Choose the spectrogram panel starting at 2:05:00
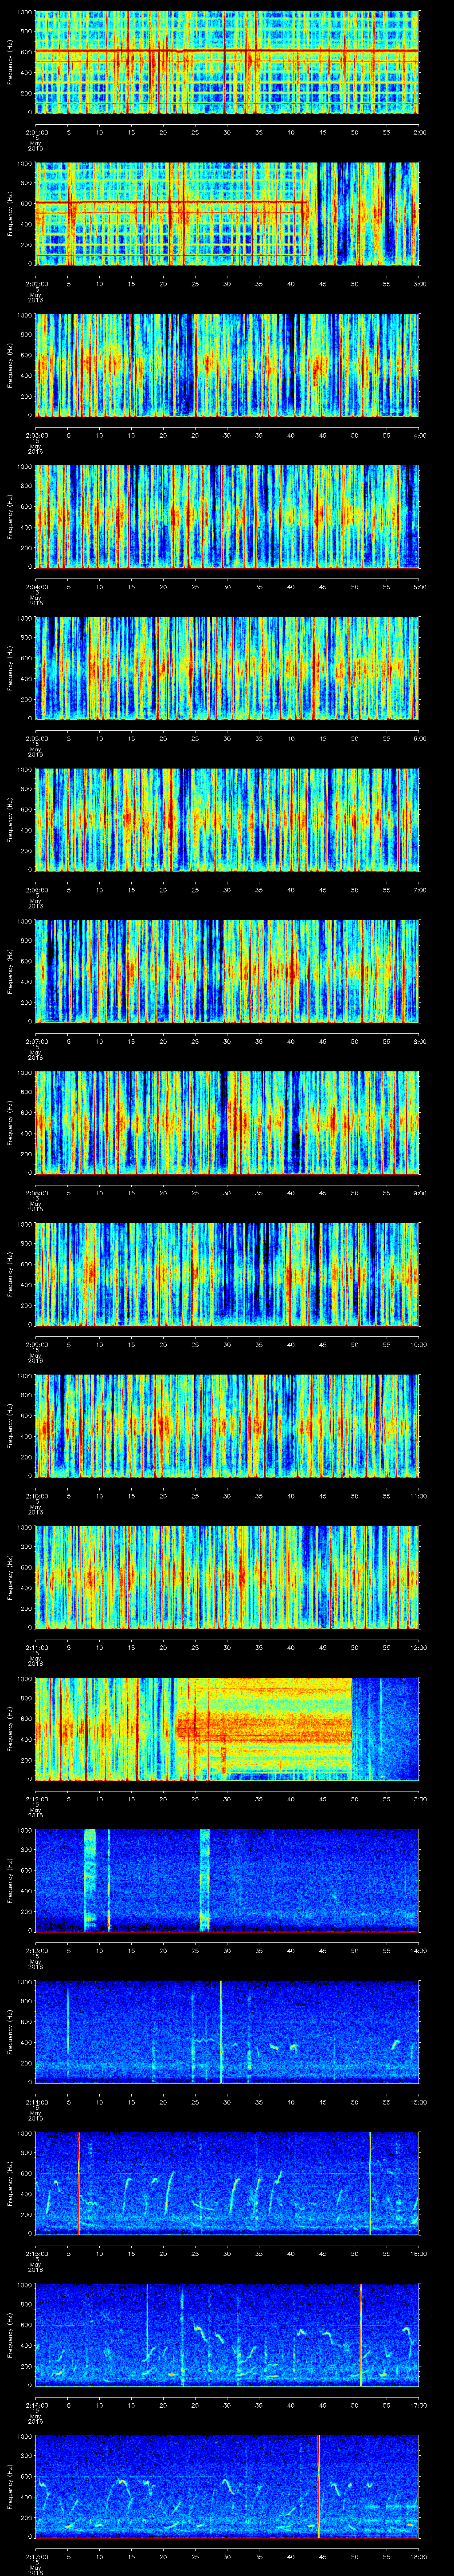Viewport: 454px width, 2576px height. coord(227,669)
